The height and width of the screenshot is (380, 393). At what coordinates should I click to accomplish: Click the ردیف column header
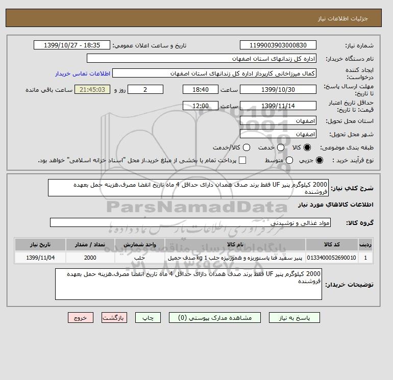click(365, 244)
